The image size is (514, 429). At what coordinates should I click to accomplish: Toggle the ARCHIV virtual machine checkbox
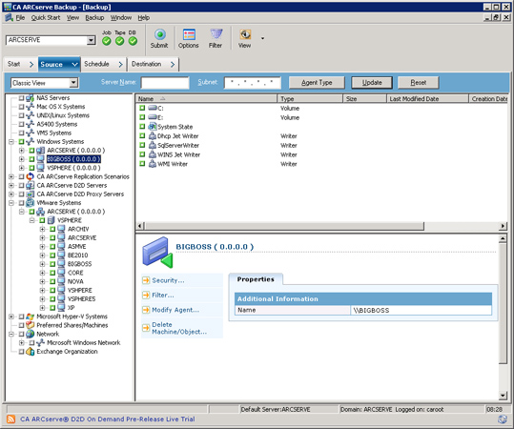tap(52, 229)
